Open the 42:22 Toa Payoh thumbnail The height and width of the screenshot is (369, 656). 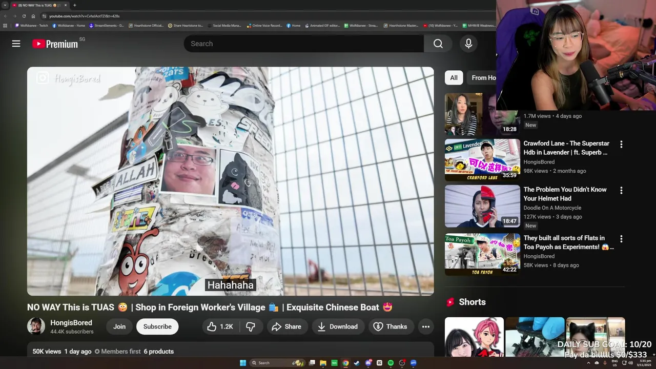[x=482, y=254]
